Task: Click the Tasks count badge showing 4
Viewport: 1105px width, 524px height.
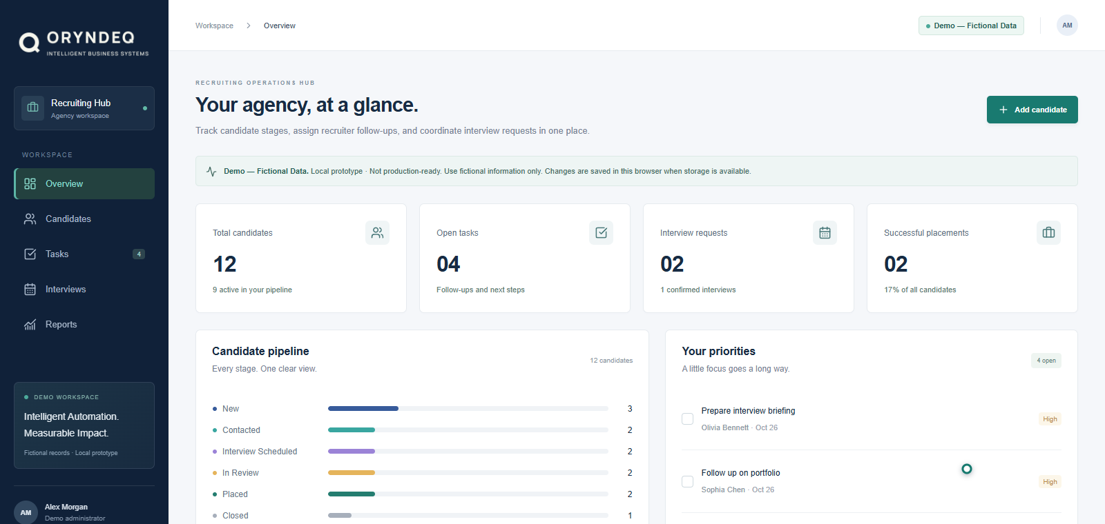Action: pyautogui.click(x=139, y=254)
